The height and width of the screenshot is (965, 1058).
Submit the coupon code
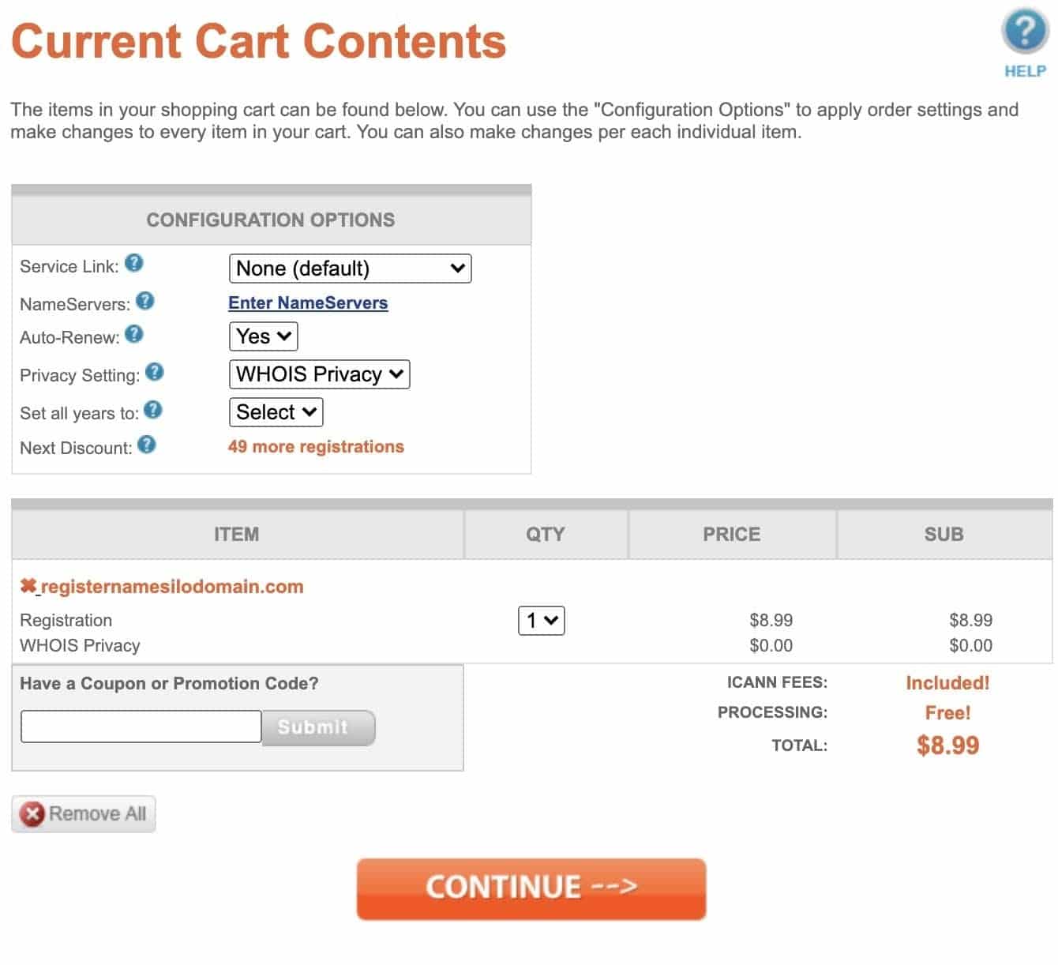318,727
